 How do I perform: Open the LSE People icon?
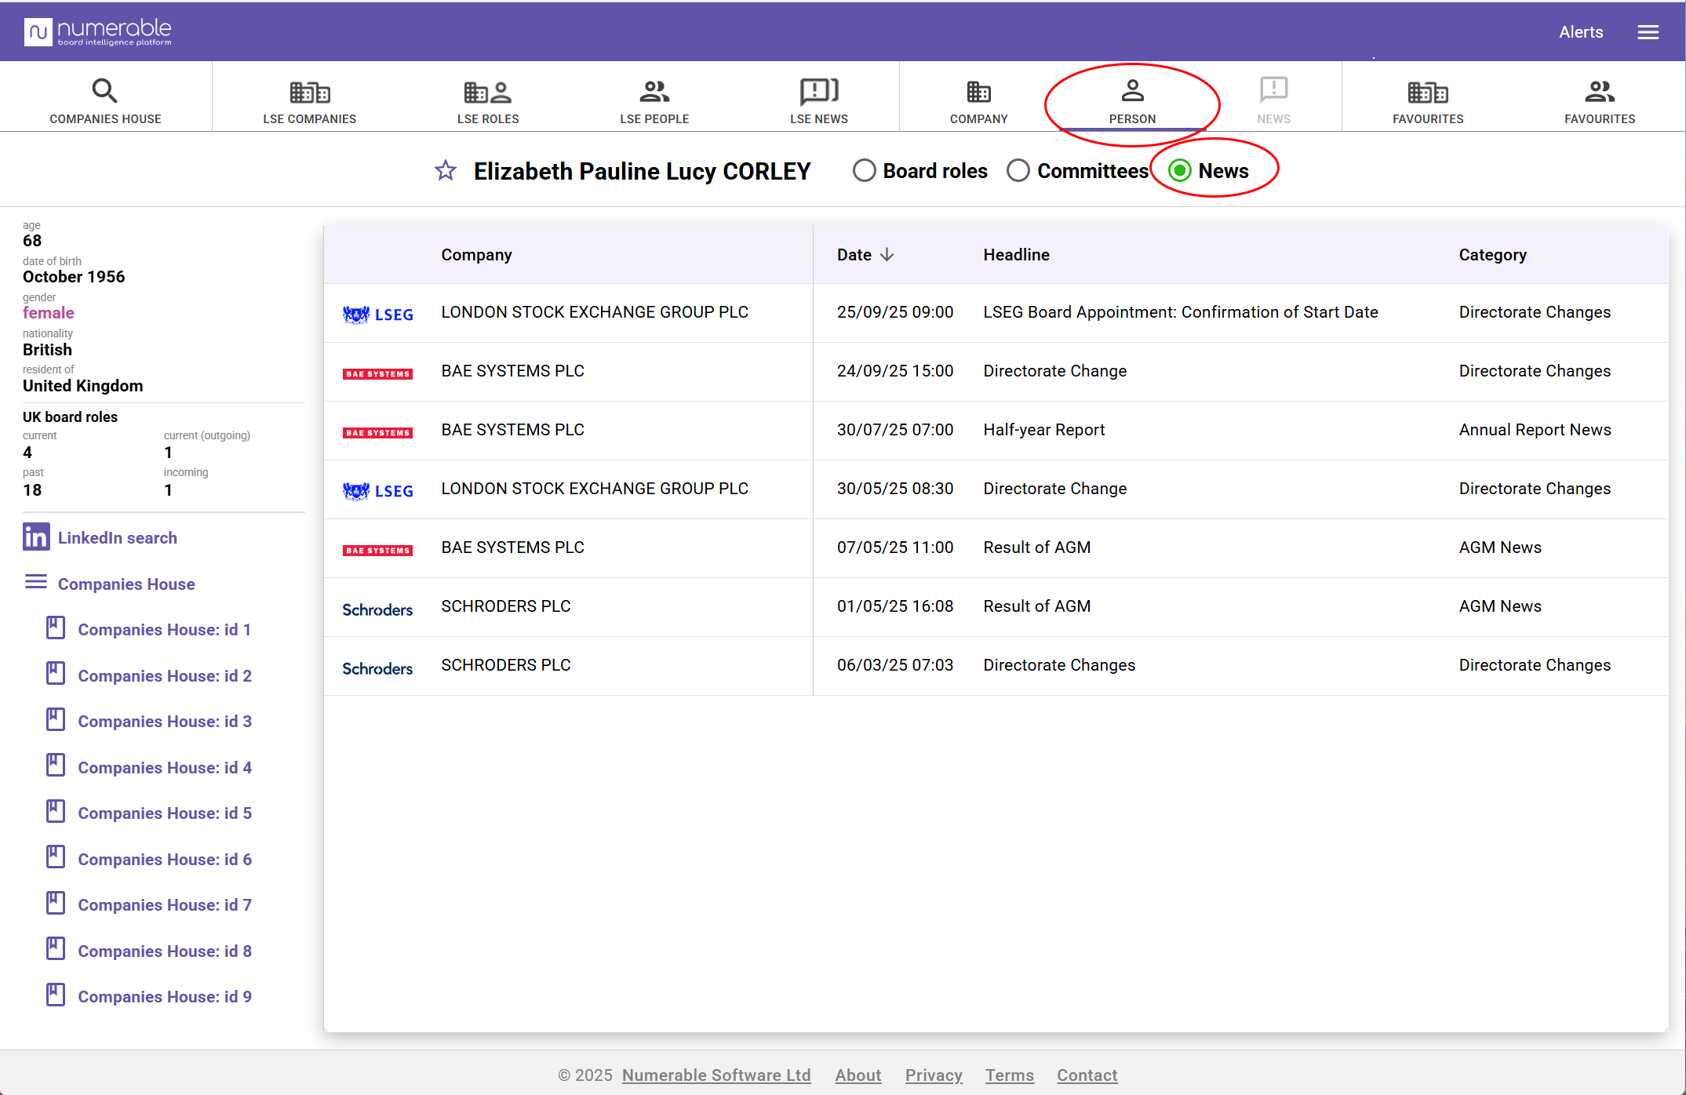[x=654, y=92]
